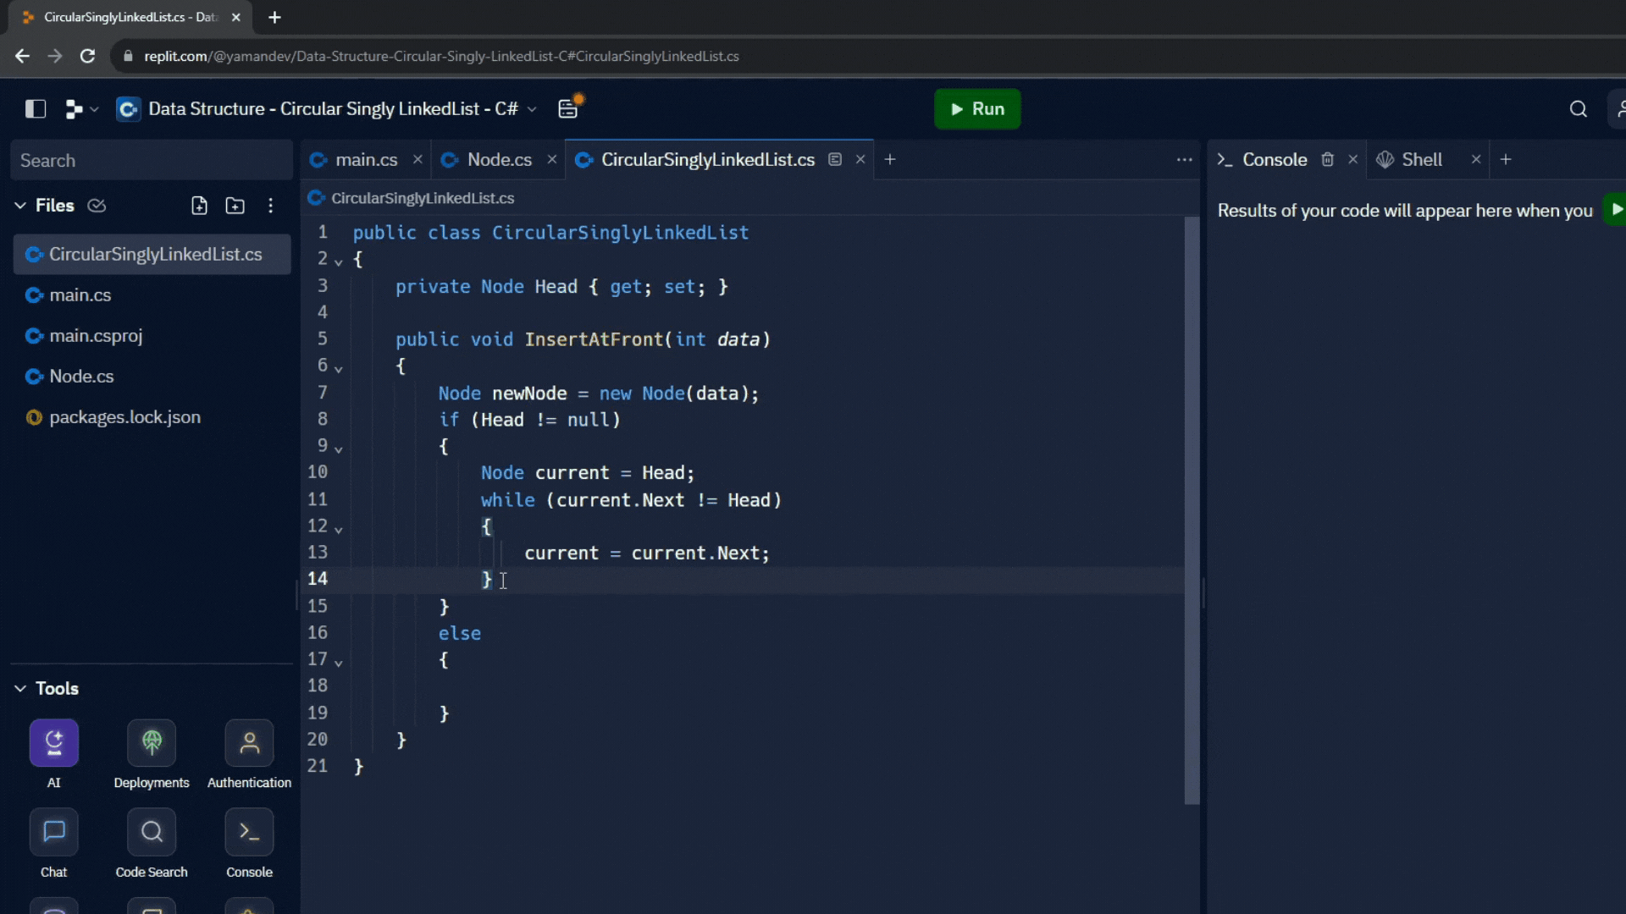Open the Chat tool

53,833
